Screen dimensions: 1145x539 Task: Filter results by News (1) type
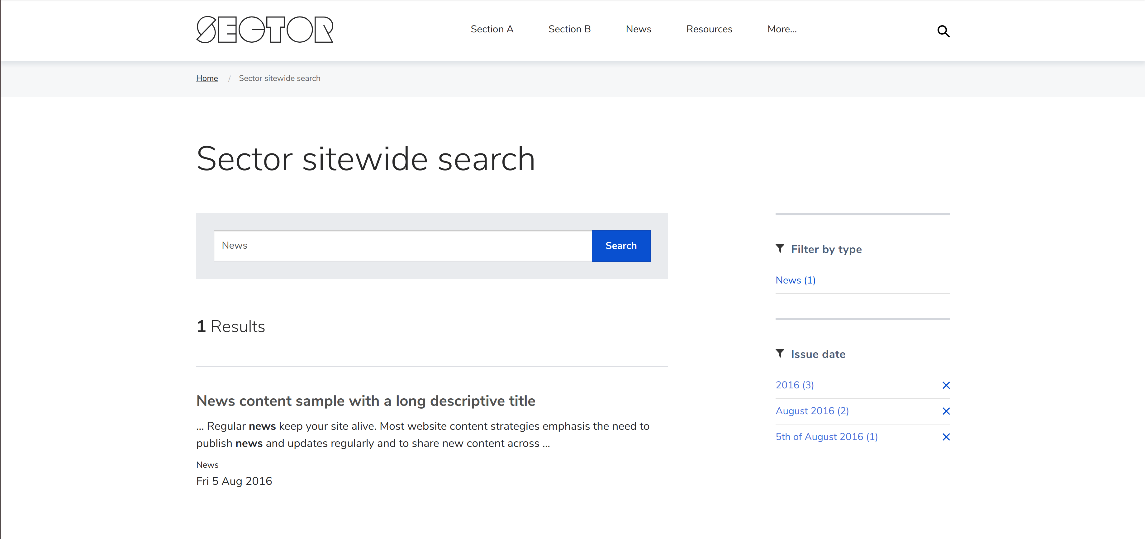[x=795, y=280]
